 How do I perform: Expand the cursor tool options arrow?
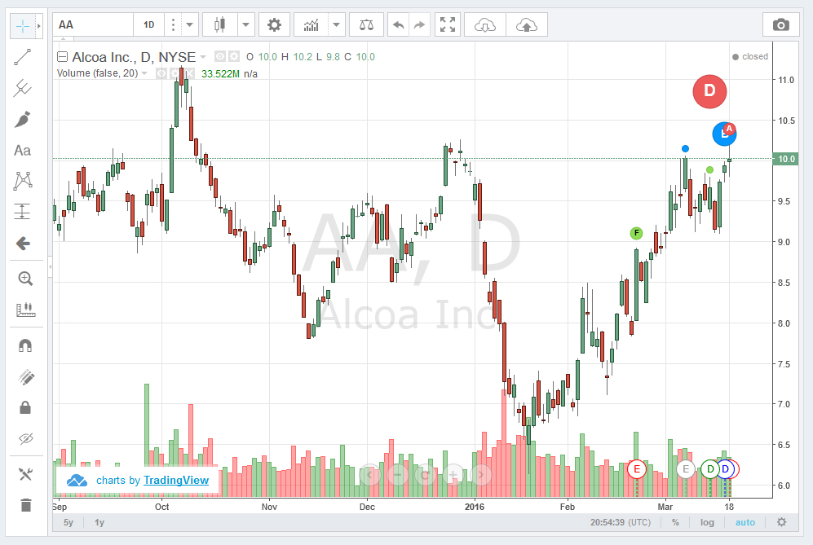pos(39,26)
